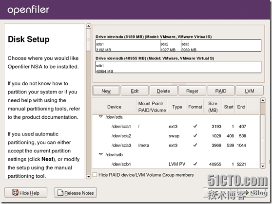Image resolution: width=272 pixels, height=204 pixels.
Task: Open the RAID configuration button
Action: coord(221,91)
